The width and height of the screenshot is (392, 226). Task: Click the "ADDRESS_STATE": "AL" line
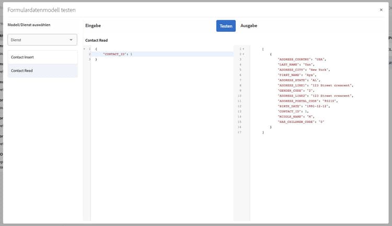tap(299, 80)
